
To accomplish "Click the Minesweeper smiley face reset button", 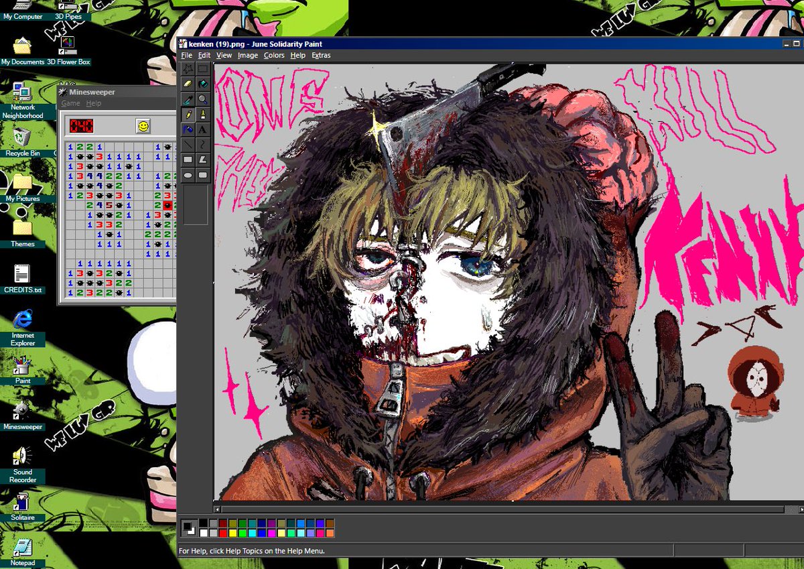I will (143, 125).
